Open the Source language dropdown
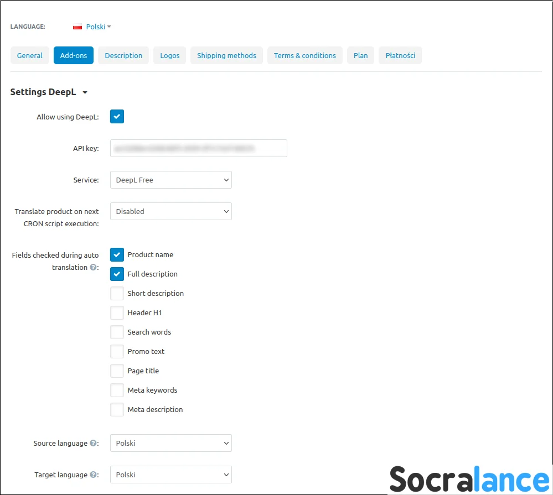 click(x=171, y=443)
